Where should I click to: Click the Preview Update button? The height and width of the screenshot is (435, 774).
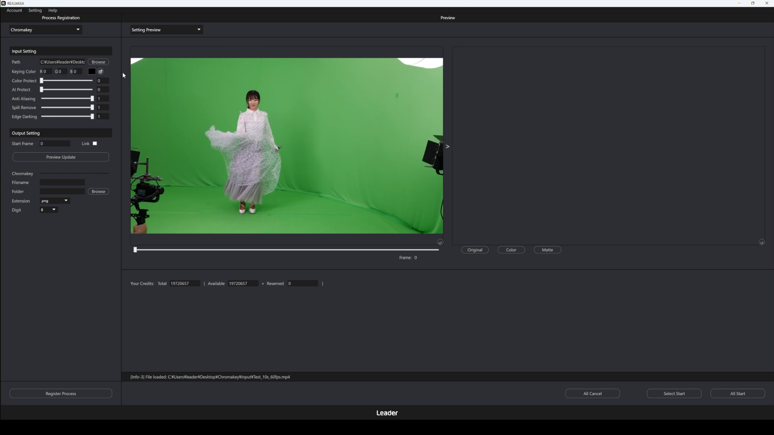(x=61, y=157)
